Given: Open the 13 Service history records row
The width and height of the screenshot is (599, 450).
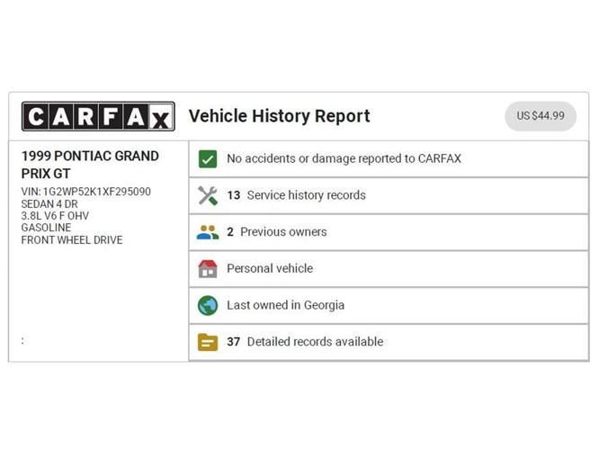Looking at the screenshot, I should [297, 195].
